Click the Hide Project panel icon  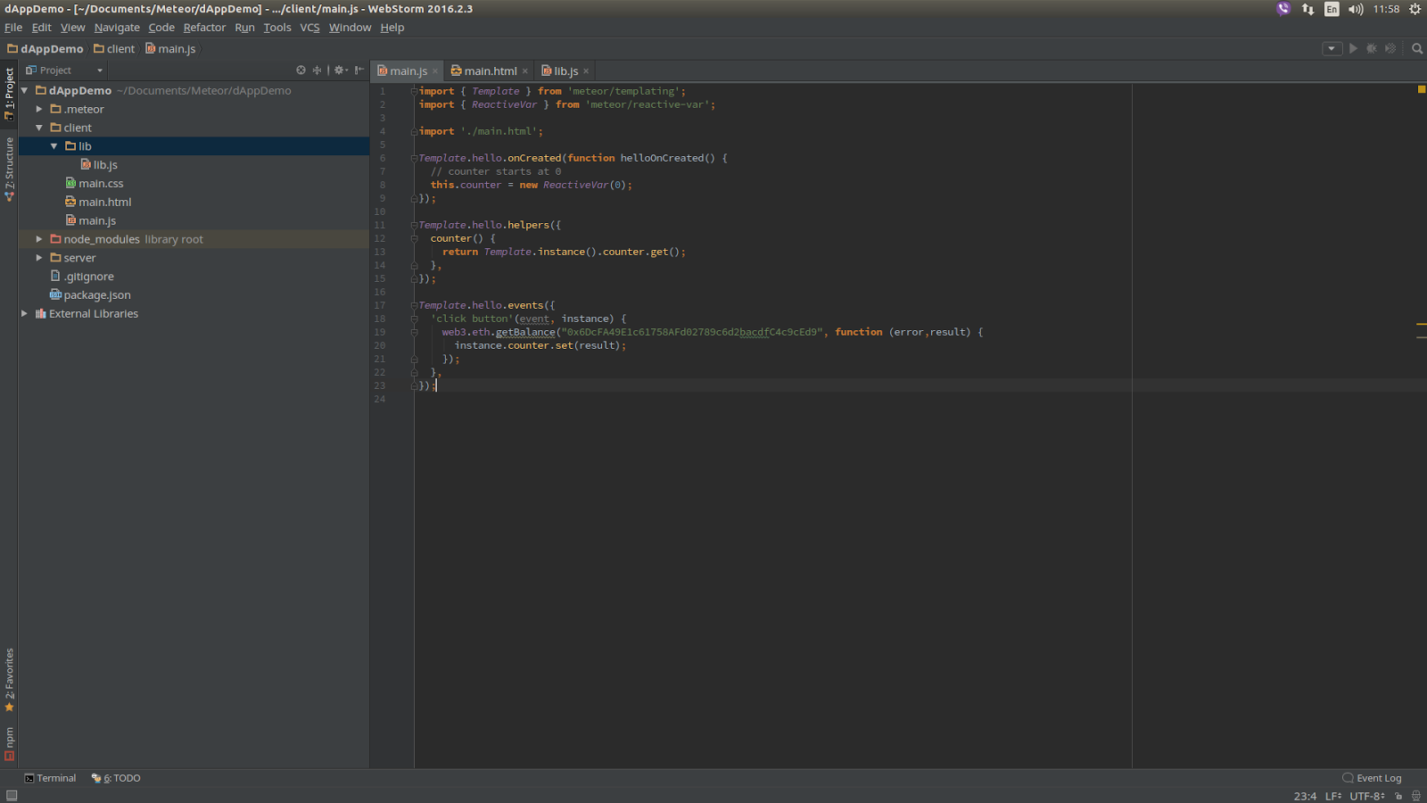point(359,70)
